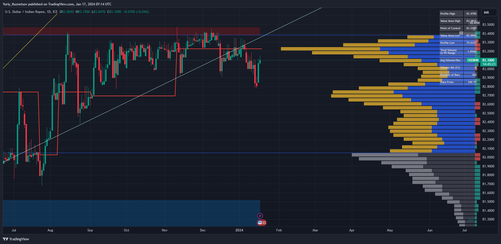
Task: Click the close value C83.1000
Action: tap(114, 12)
